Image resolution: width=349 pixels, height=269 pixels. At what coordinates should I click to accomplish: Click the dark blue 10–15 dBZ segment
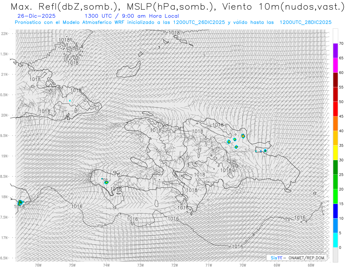point(335,211)
